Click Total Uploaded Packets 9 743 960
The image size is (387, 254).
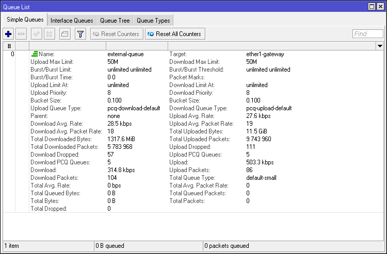click(x=259, y=139)
